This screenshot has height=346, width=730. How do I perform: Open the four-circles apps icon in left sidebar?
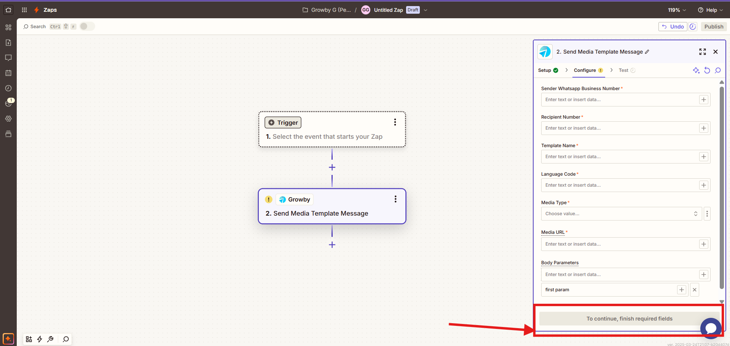[8, 27]
